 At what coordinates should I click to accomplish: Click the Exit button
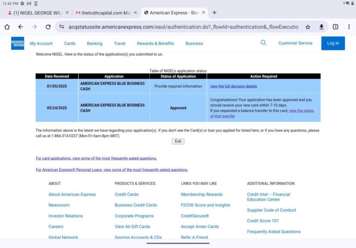[178, 141]
